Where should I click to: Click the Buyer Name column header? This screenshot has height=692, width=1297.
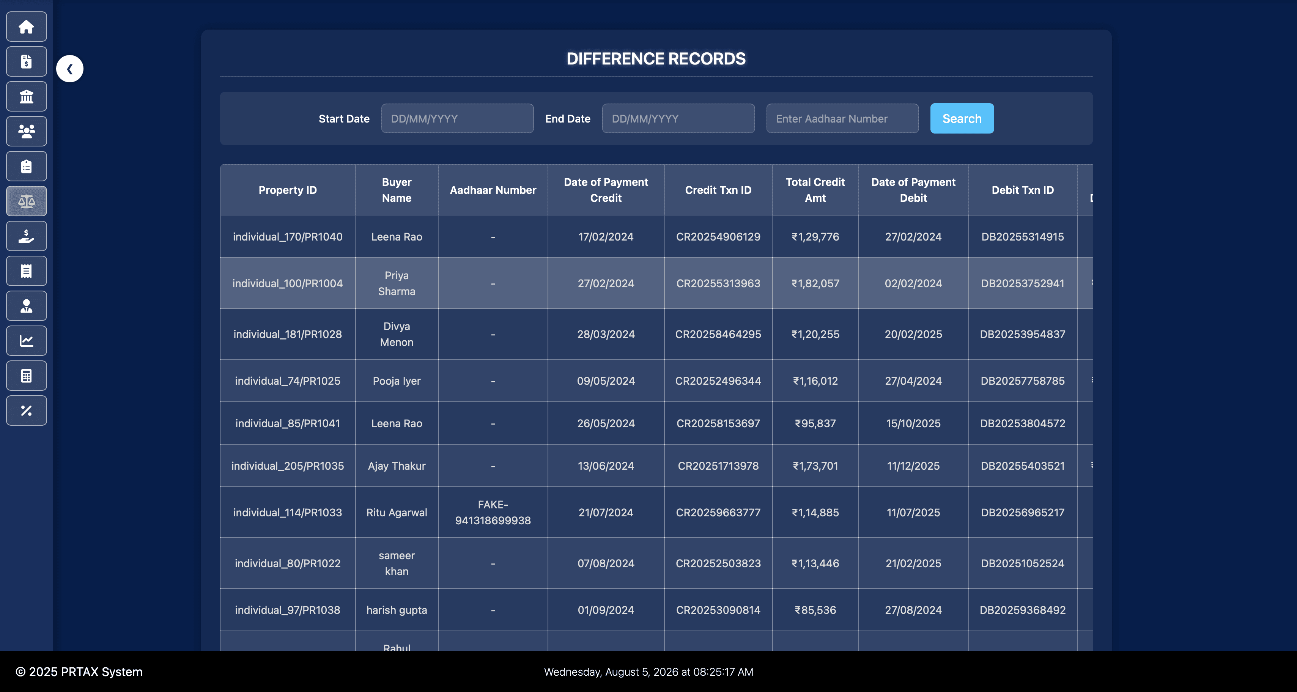pos(397,190)
